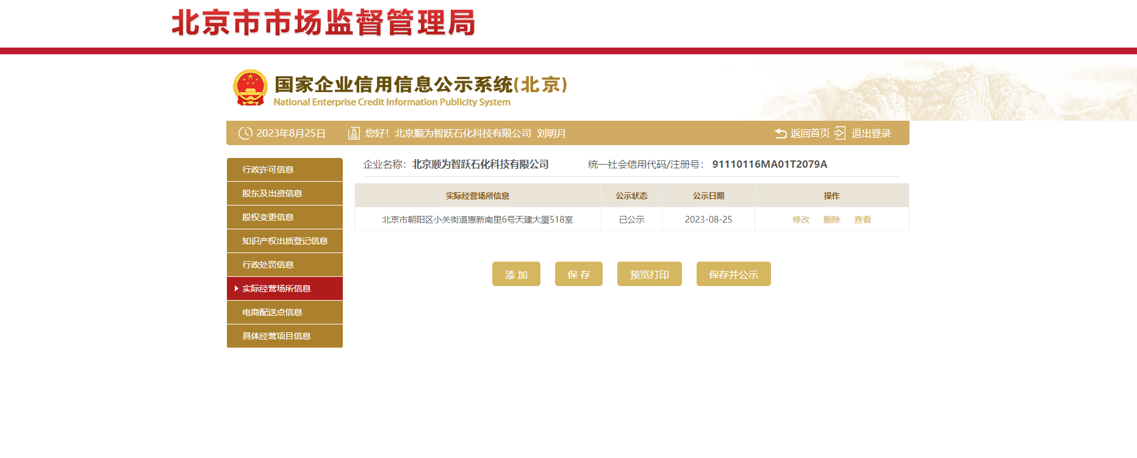The image size is (1137, 458).
Task: Open 行政许可信息 sidebar menu item
Action: (285, 170)
